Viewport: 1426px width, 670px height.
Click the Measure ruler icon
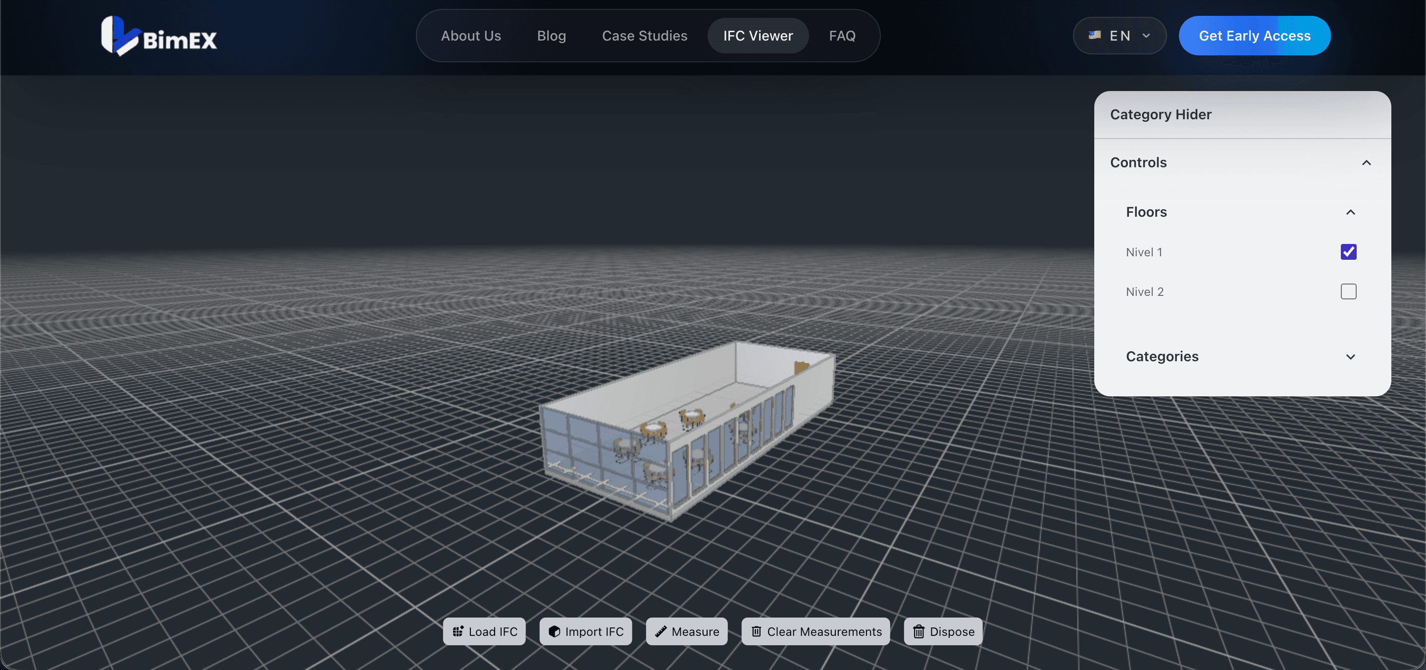661,631
